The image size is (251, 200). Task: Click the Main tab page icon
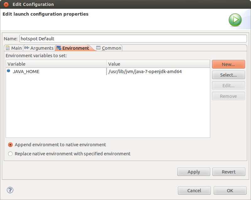point(8,48)
